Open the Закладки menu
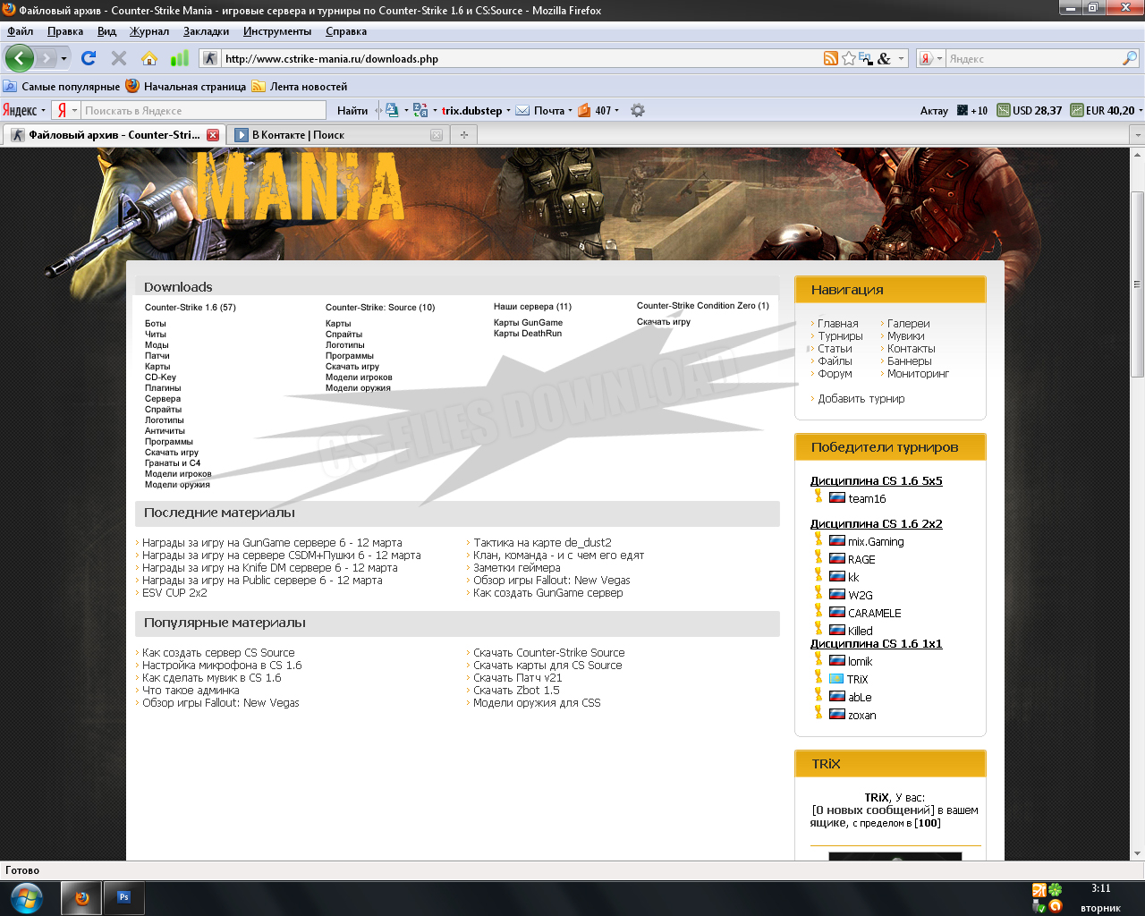Image resolution: width=1145 pixels, height=916 pixels. pos(206,31)
